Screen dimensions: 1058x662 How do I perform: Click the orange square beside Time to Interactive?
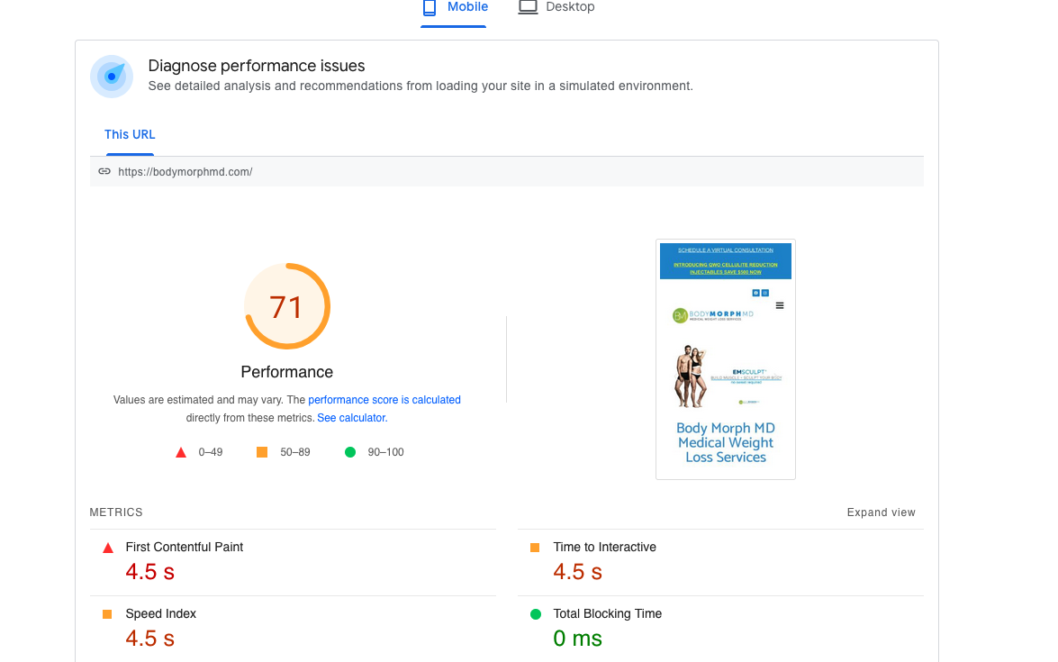click(535, 548)
